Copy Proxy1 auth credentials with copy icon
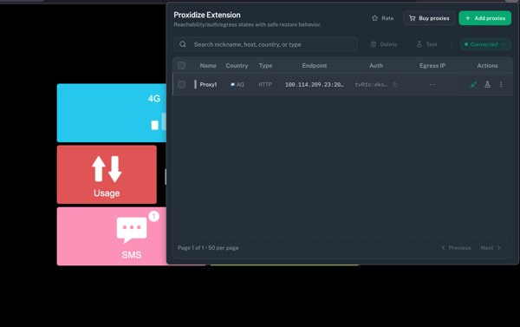This screenshot has width=520, height=327. pos(395,84)
